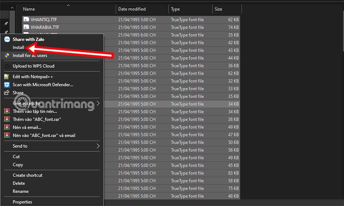
Task: Click the 58 KB size cell
Action: click(x=233, y=181)
